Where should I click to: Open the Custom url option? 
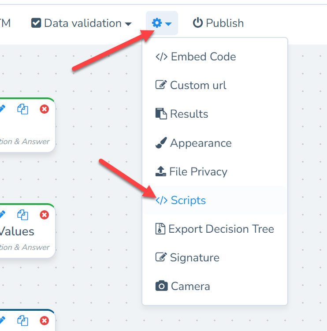click(x=191, y=85)
